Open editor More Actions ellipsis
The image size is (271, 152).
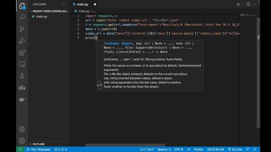pos(254,4)
